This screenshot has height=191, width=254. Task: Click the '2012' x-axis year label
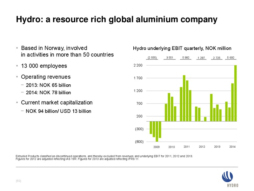pos(202,147)
